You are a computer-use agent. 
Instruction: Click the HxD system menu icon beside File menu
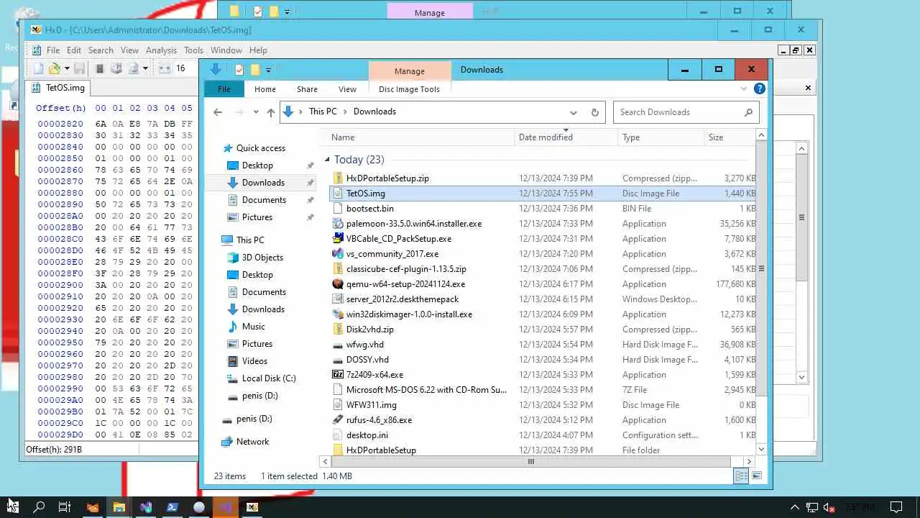click(36, 50)
